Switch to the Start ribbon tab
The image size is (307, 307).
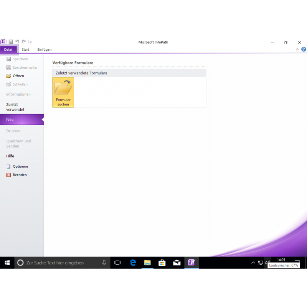pos(25,50)
